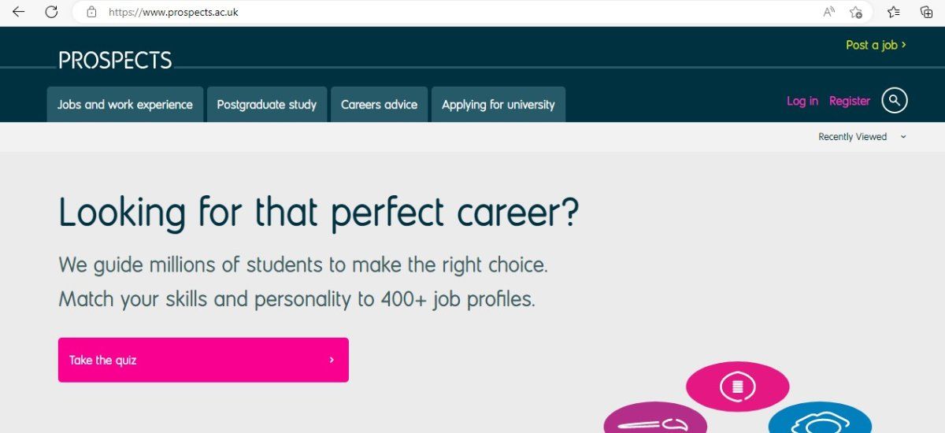
Task: Click the browser back arrow
Action: pyautogui.click(x=18, y=12)
